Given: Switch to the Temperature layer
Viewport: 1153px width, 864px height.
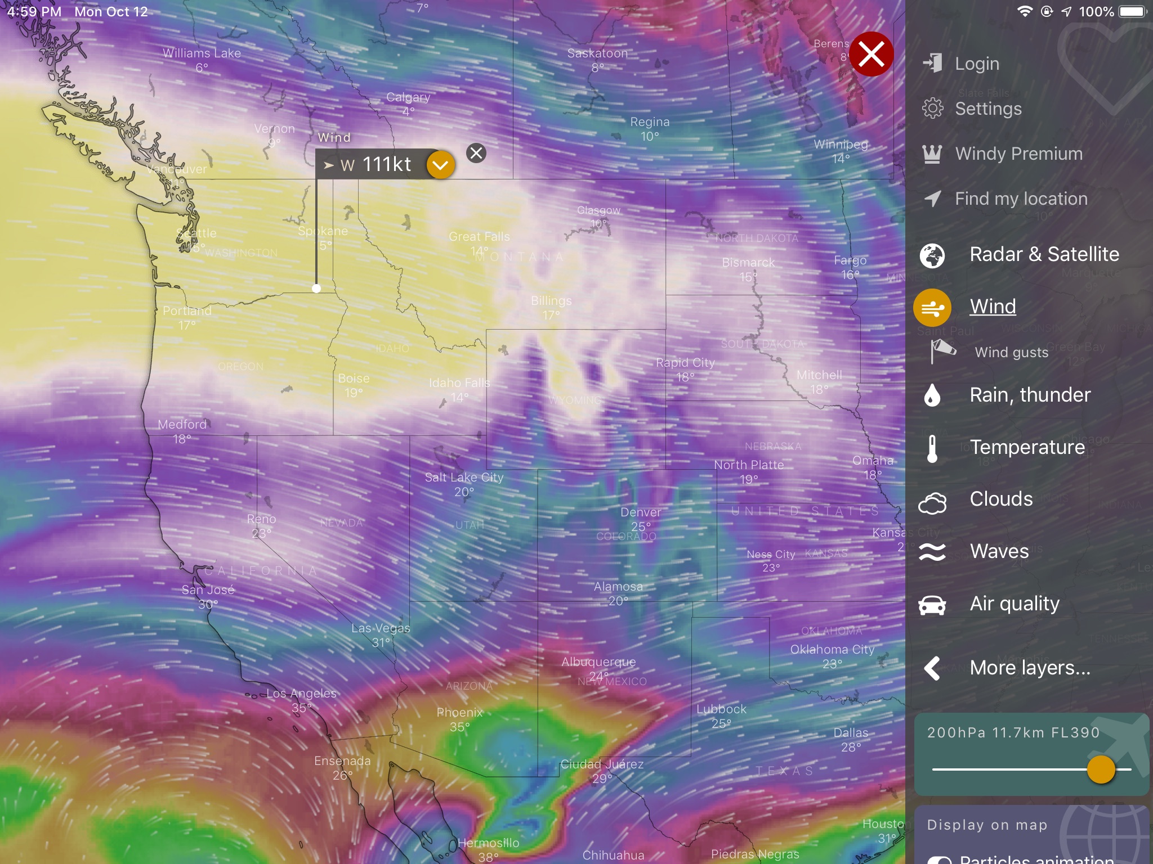Looking at the screenshot, I should 1026,447.
